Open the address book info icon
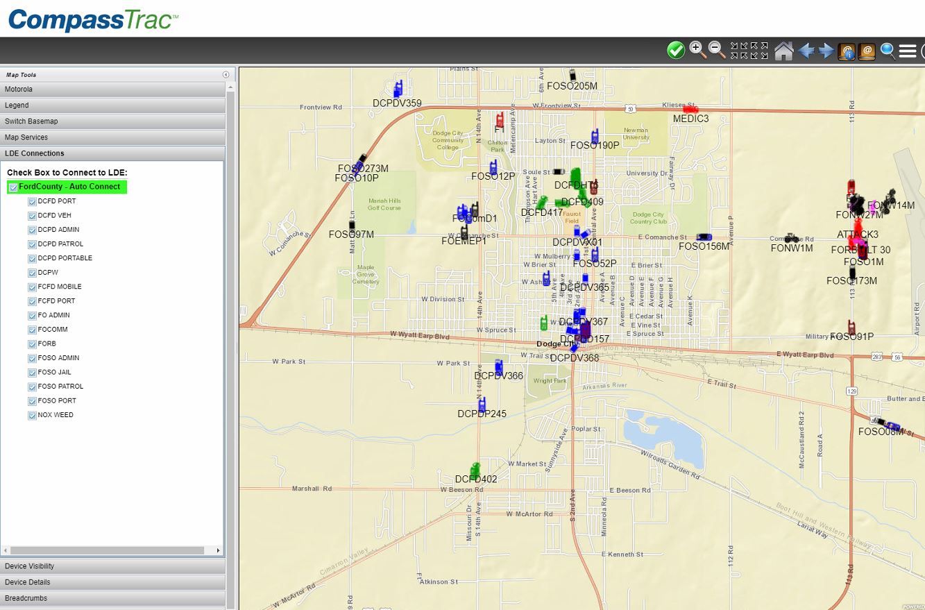Image resolution: width=925 pixels, height=610 pixels. 847,51
